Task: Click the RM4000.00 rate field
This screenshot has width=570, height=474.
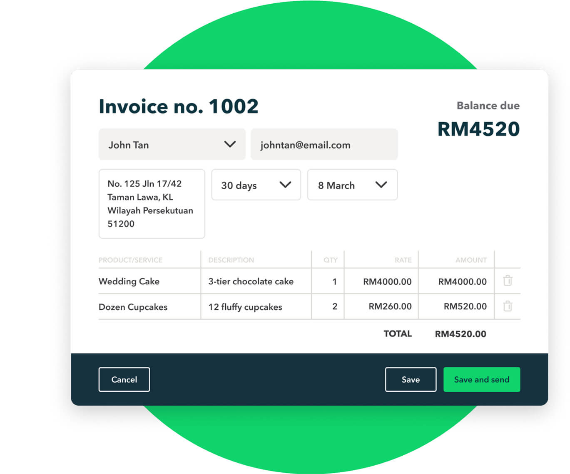Action: [x=387, y=281]
